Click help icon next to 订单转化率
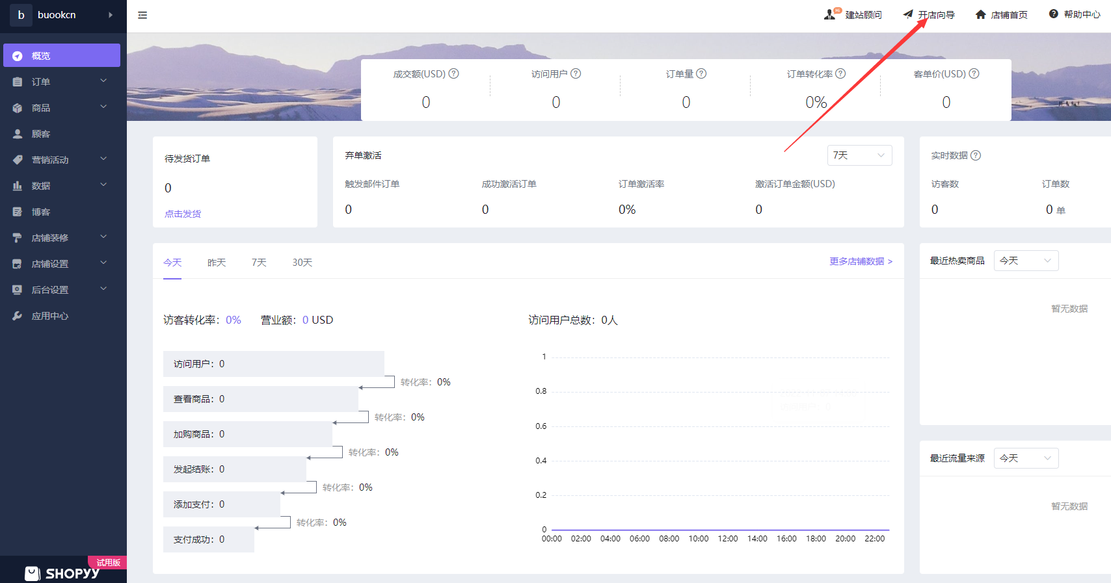1111x583 pixels. pyautogui.click(x=840, y=73)
